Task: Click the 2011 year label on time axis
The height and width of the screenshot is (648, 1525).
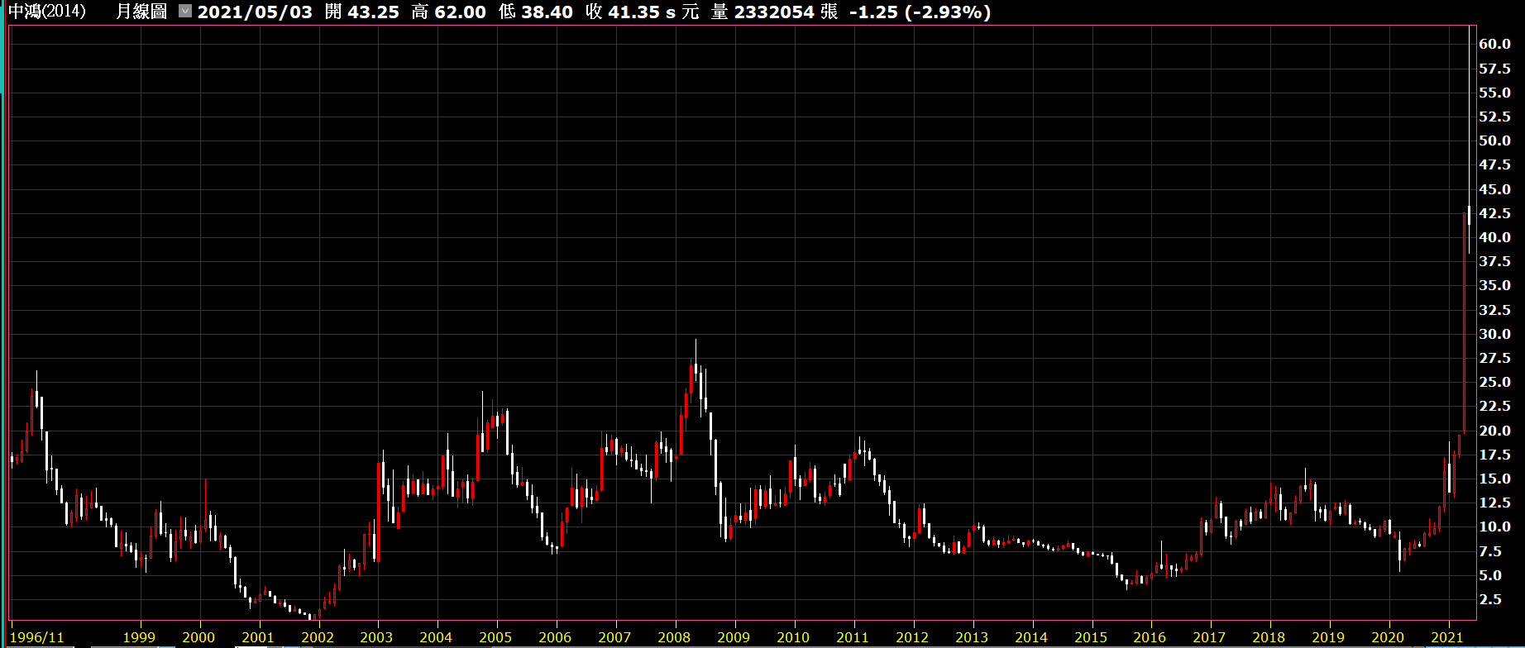Action: [853, 637]
